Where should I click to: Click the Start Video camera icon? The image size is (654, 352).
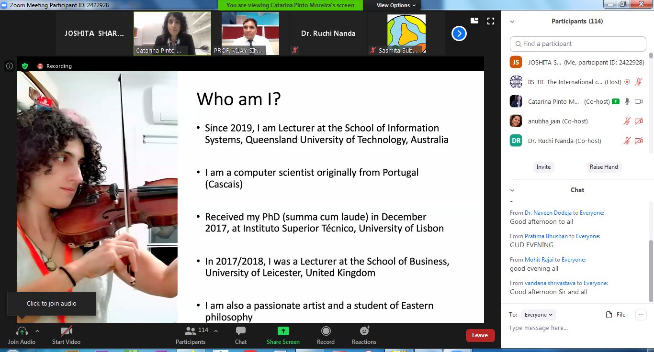point(66,331)
